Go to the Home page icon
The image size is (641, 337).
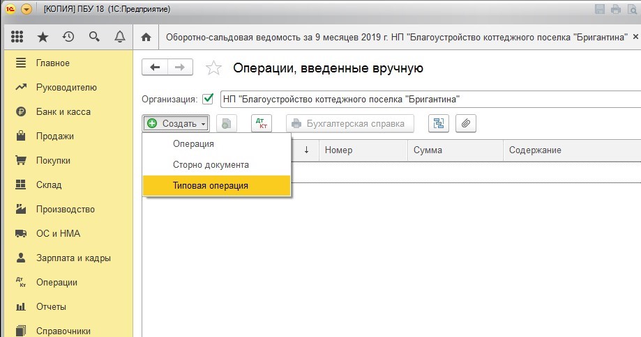(146, 37)
